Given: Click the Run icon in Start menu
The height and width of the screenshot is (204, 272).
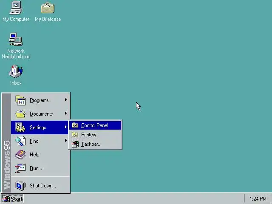Looking at the screenshot, I should [20, 168].
